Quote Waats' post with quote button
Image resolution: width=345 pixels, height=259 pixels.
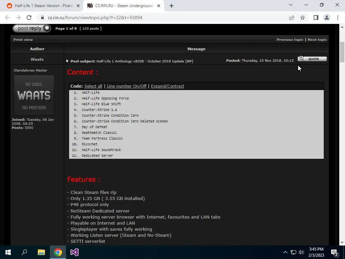pyautogui.click(x=312, y=59)
